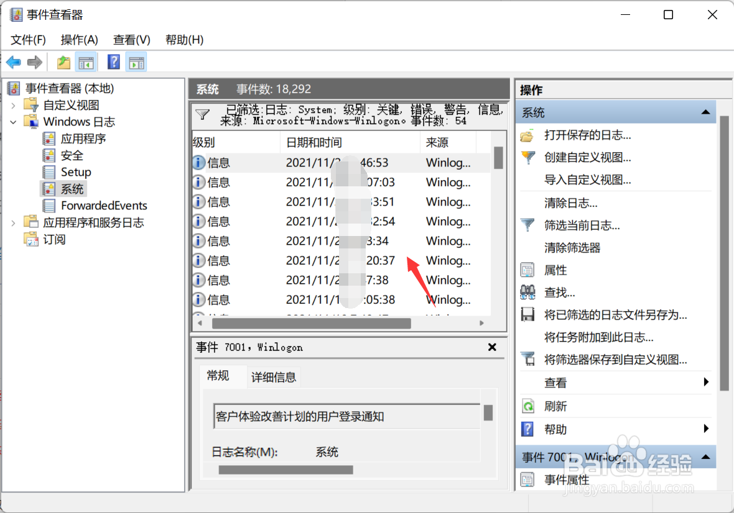Toggle the console tree with its toolbar icon
This screenshot has width=734, height=513.
tap(86, 61)
